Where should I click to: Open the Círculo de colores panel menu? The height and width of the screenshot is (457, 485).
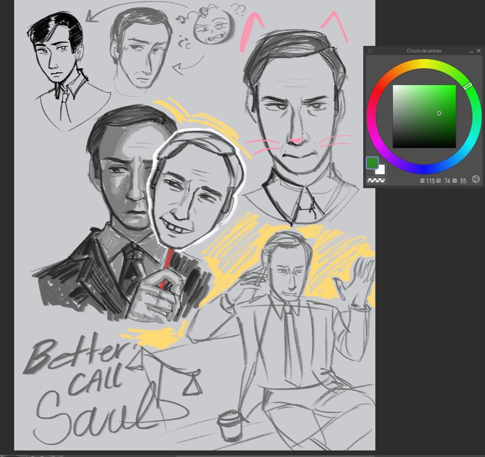coord(370,50)
